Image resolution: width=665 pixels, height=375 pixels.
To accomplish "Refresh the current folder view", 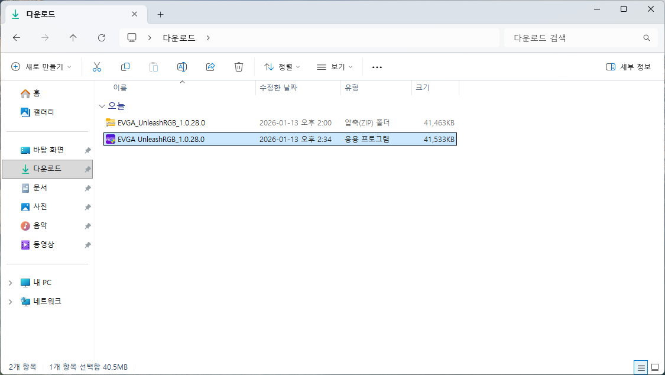I will (x=101, y=38).
